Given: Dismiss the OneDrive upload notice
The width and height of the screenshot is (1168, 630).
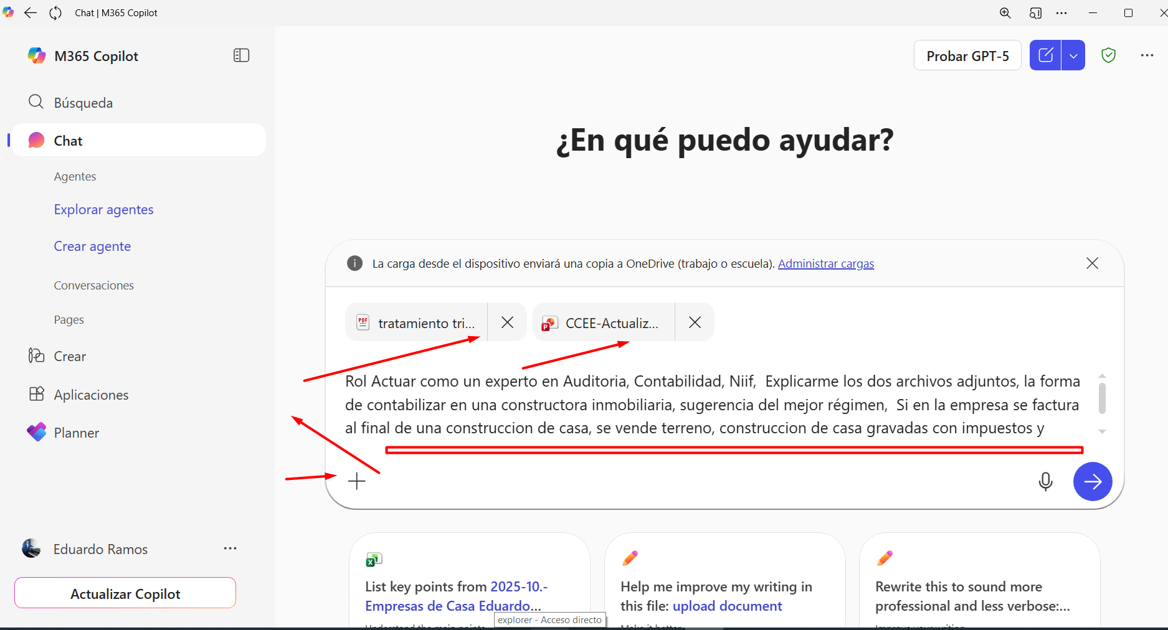Looking at the screenshot, I should 1092,263.
